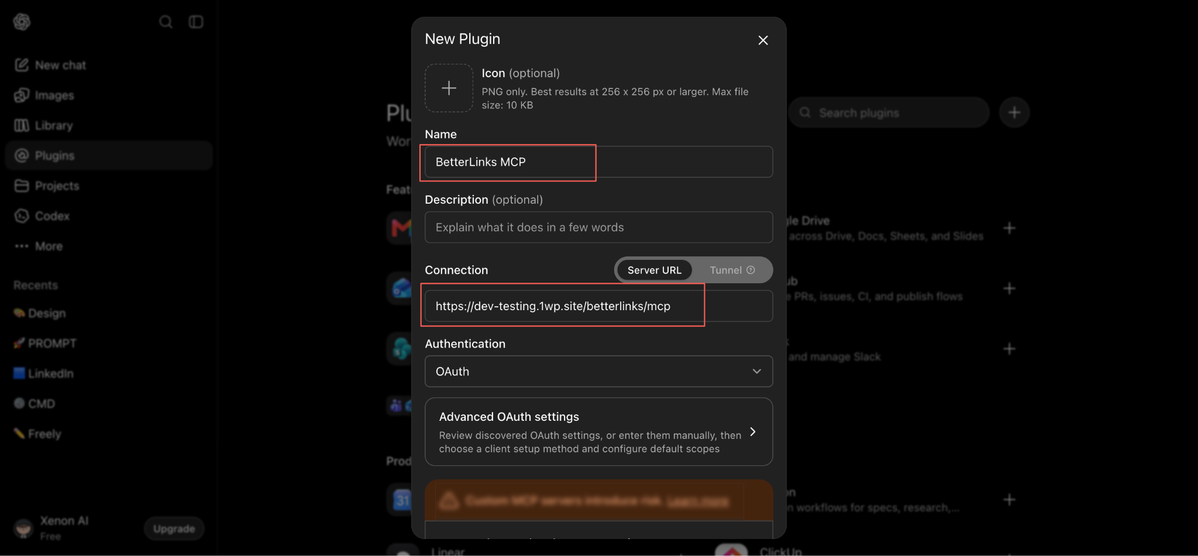Collapse the sidebar with the panel icon
The height and width of the screenshot is (556, 1198).
[x=195, y=22]
